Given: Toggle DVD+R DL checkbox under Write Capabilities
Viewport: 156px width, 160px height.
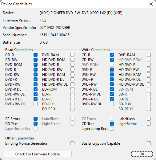Looking at the screenshot, I should point(112,99).
